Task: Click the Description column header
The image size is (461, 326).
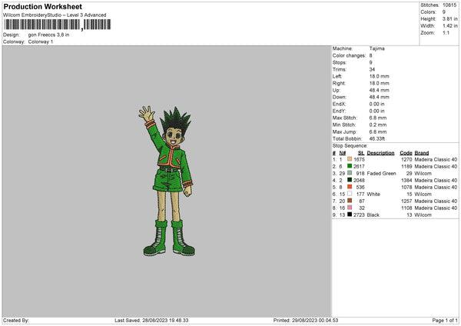Action: [x=380, y=152]
